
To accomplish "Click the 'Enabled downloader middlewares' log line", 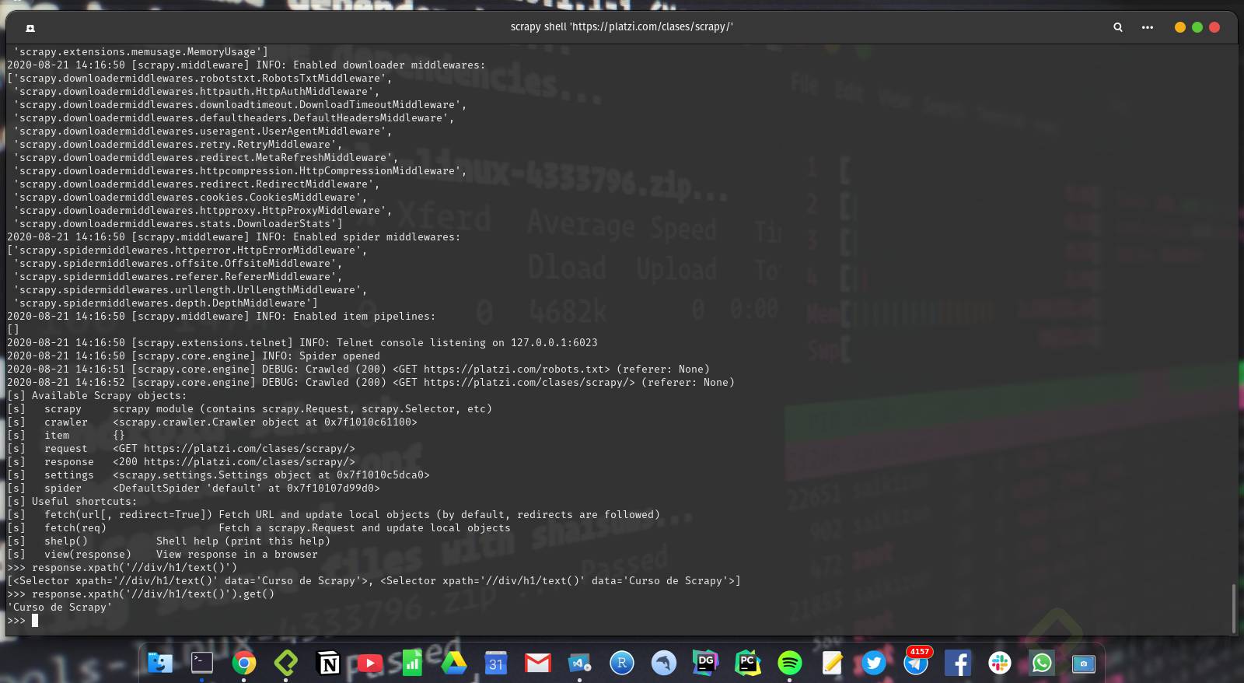I will tap(246, 65).
